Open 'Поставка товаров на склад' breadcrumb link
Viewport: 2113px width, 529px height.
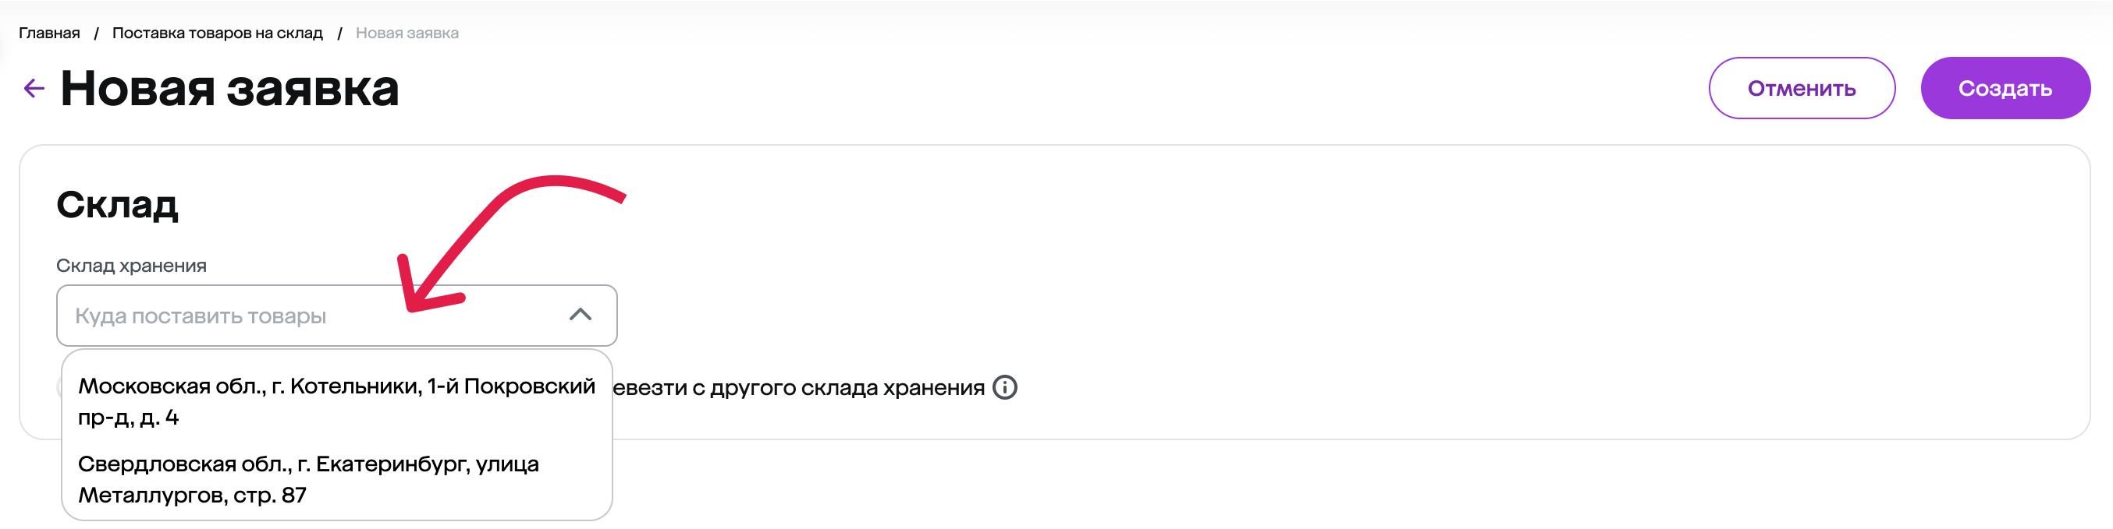pos(218,33)
